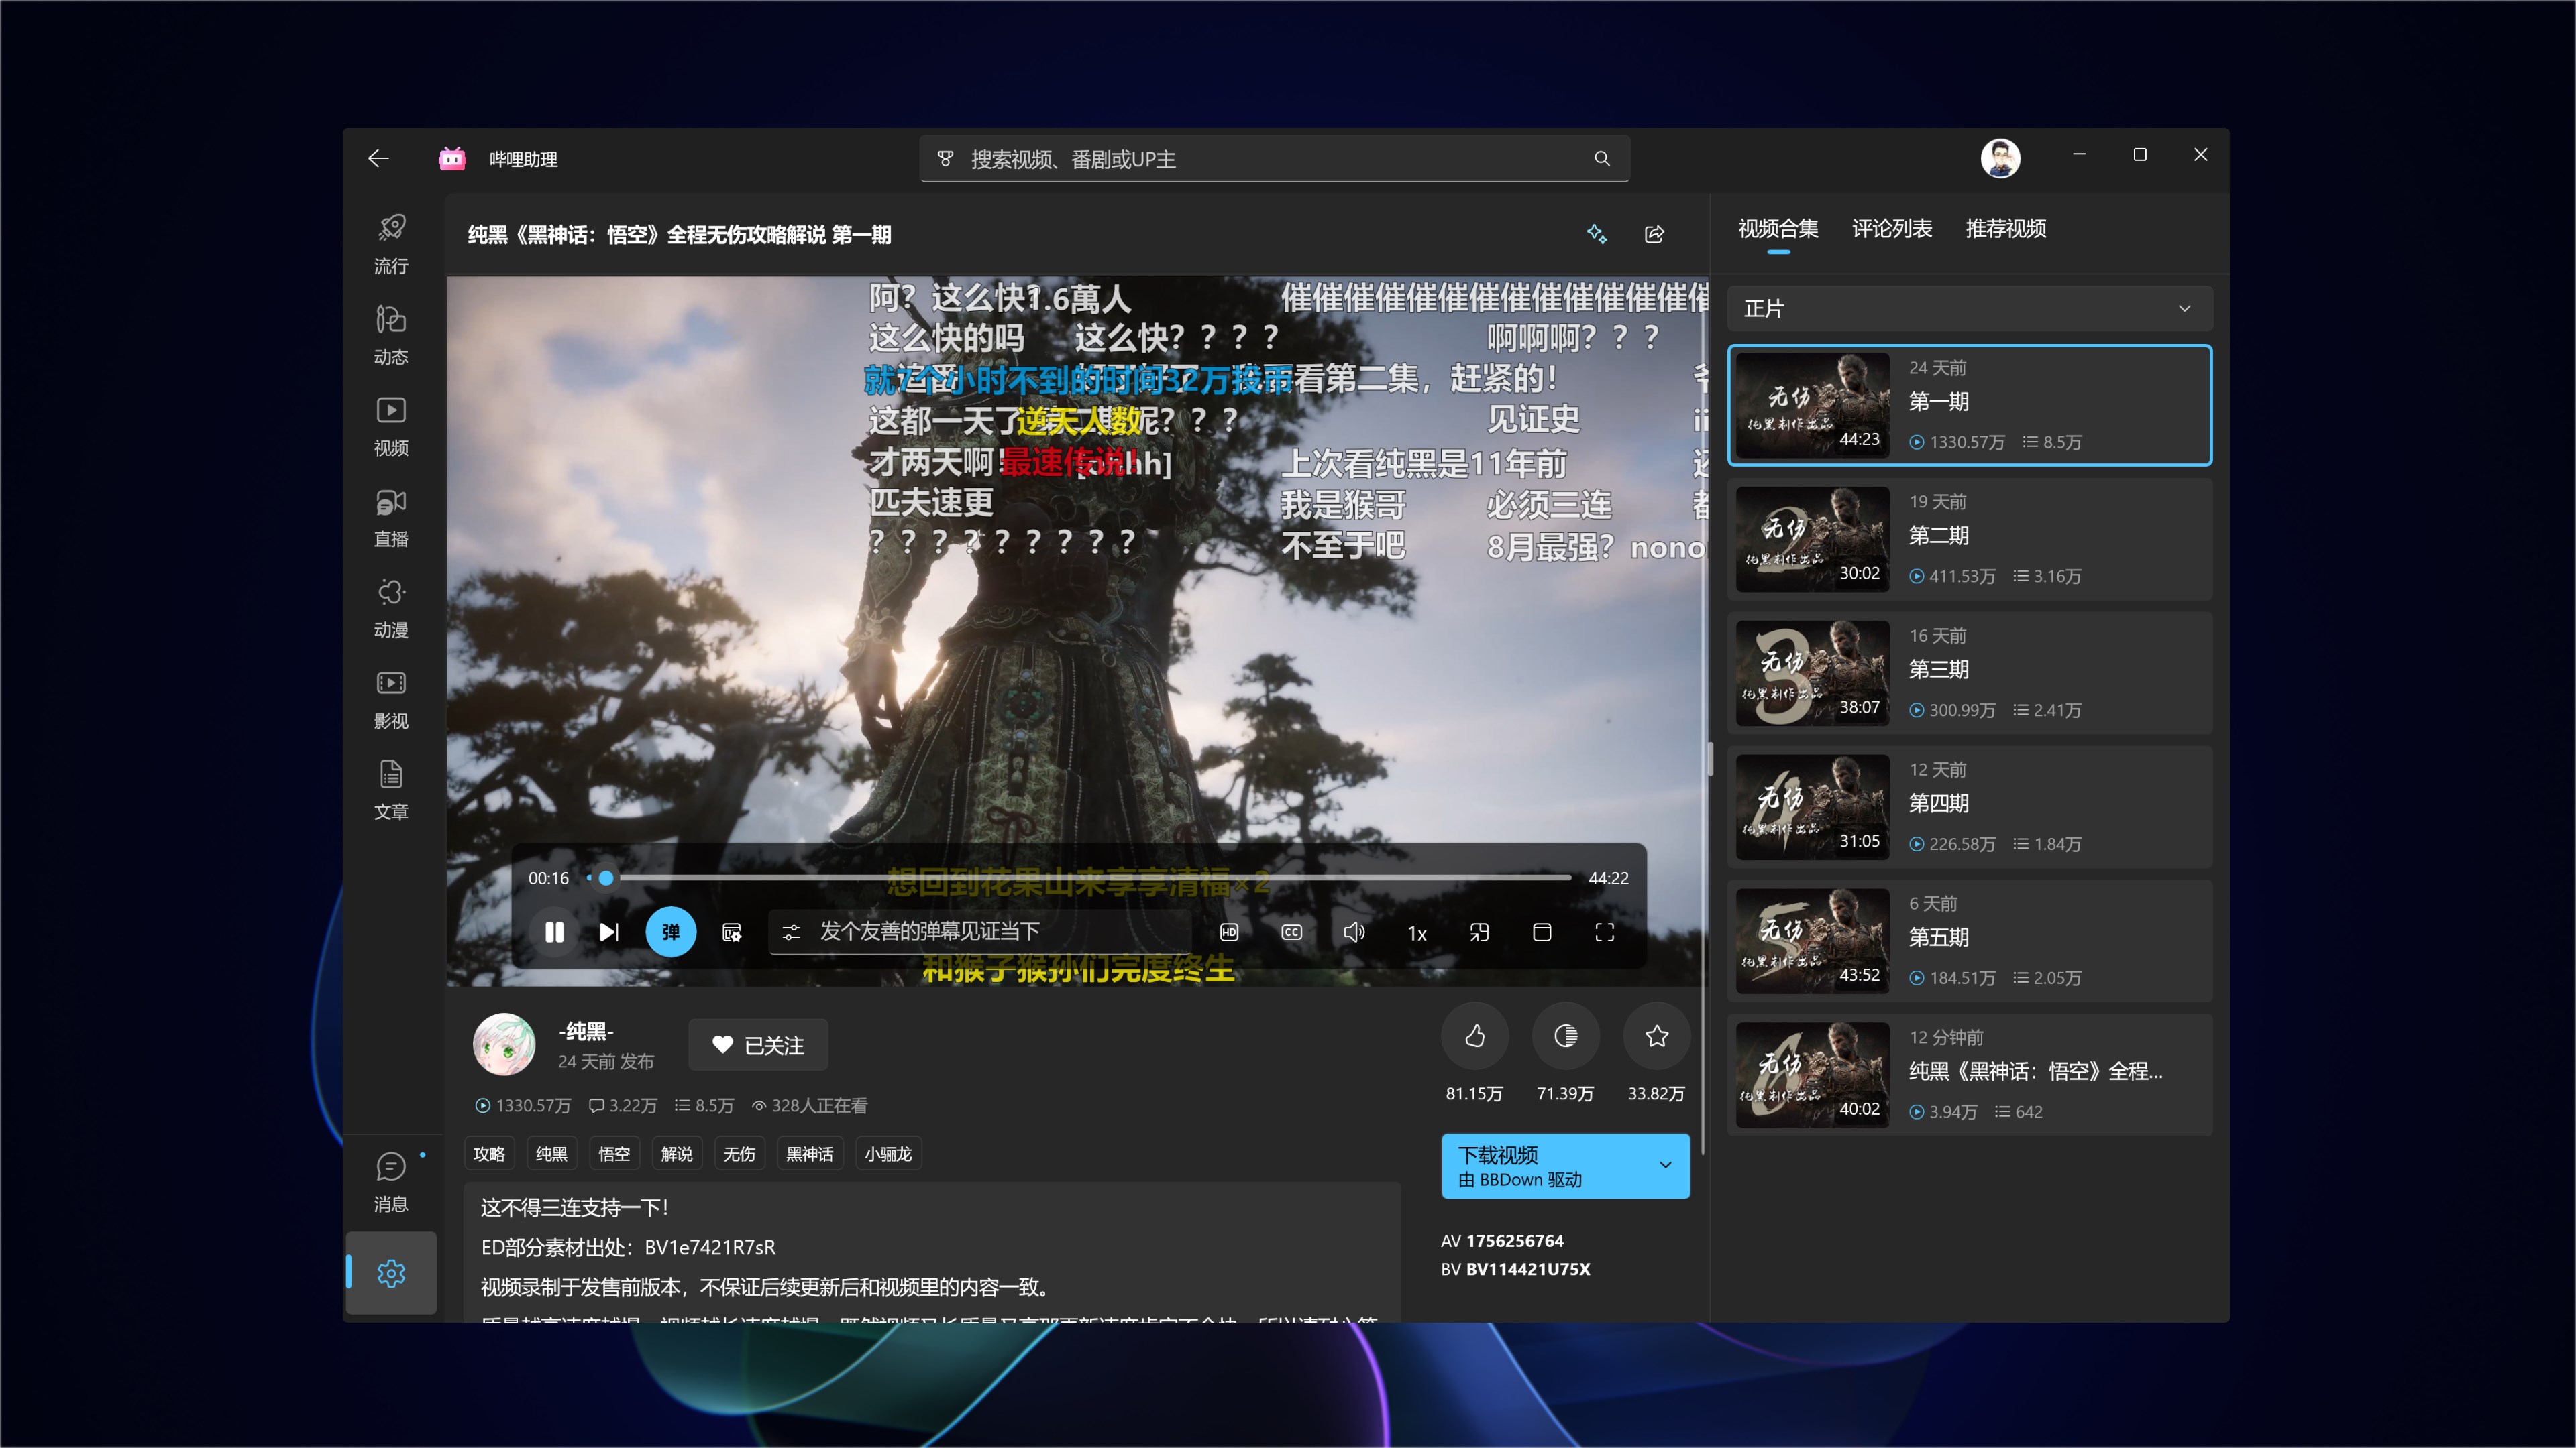Open 下载视频 download options arrow
This screenshot has width=2576, height=1448.
click(x=1665, y=1165)
